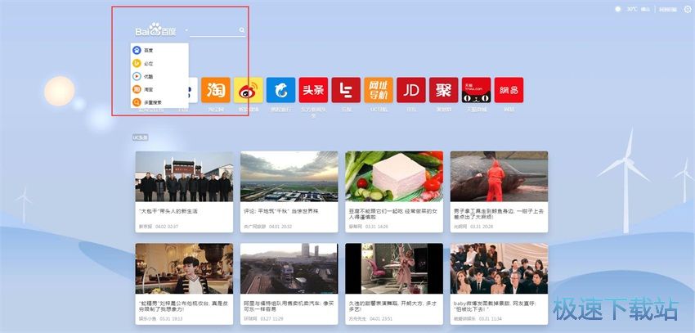Click timestamp 03.31 11:34 on baby card

point(491,318)
